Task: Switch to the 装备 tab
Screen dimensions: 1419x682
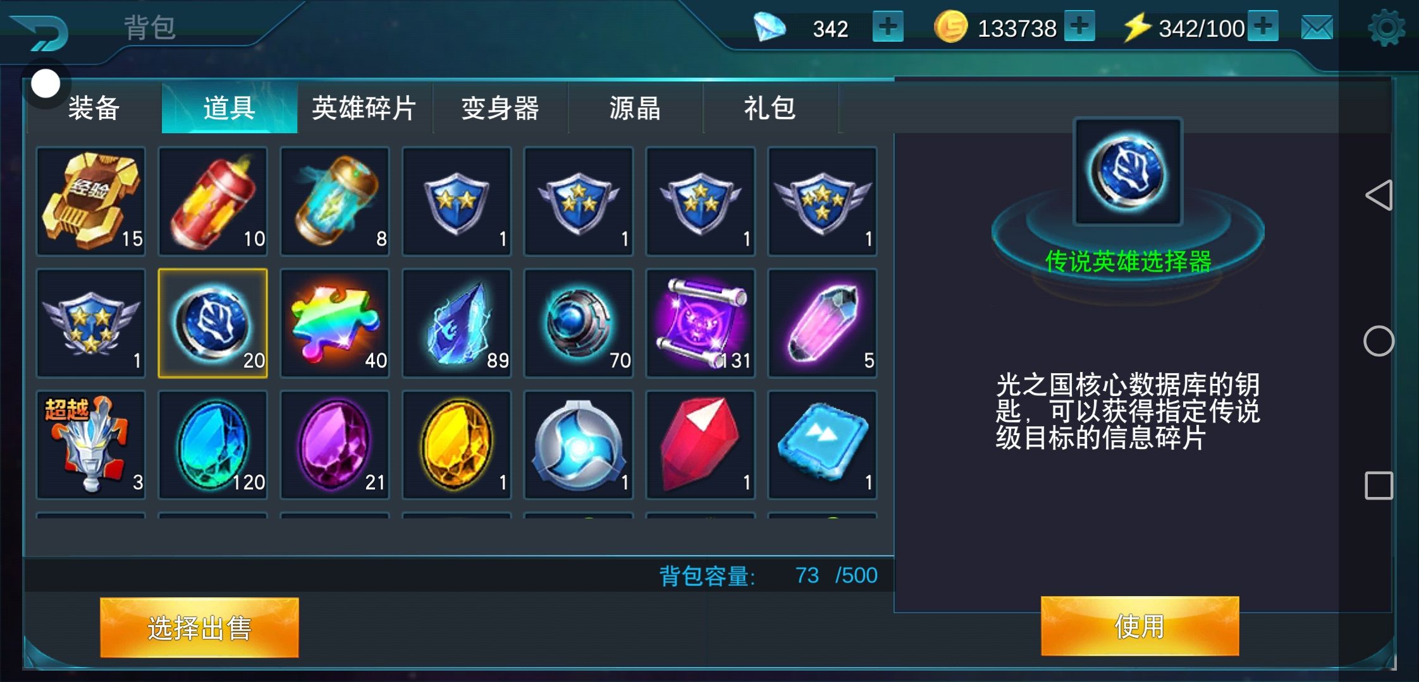Action: pos(94,108)
